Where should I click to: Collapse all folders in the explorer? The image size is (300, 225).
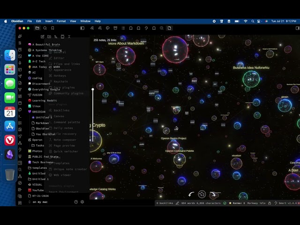(x=69, y=37)
